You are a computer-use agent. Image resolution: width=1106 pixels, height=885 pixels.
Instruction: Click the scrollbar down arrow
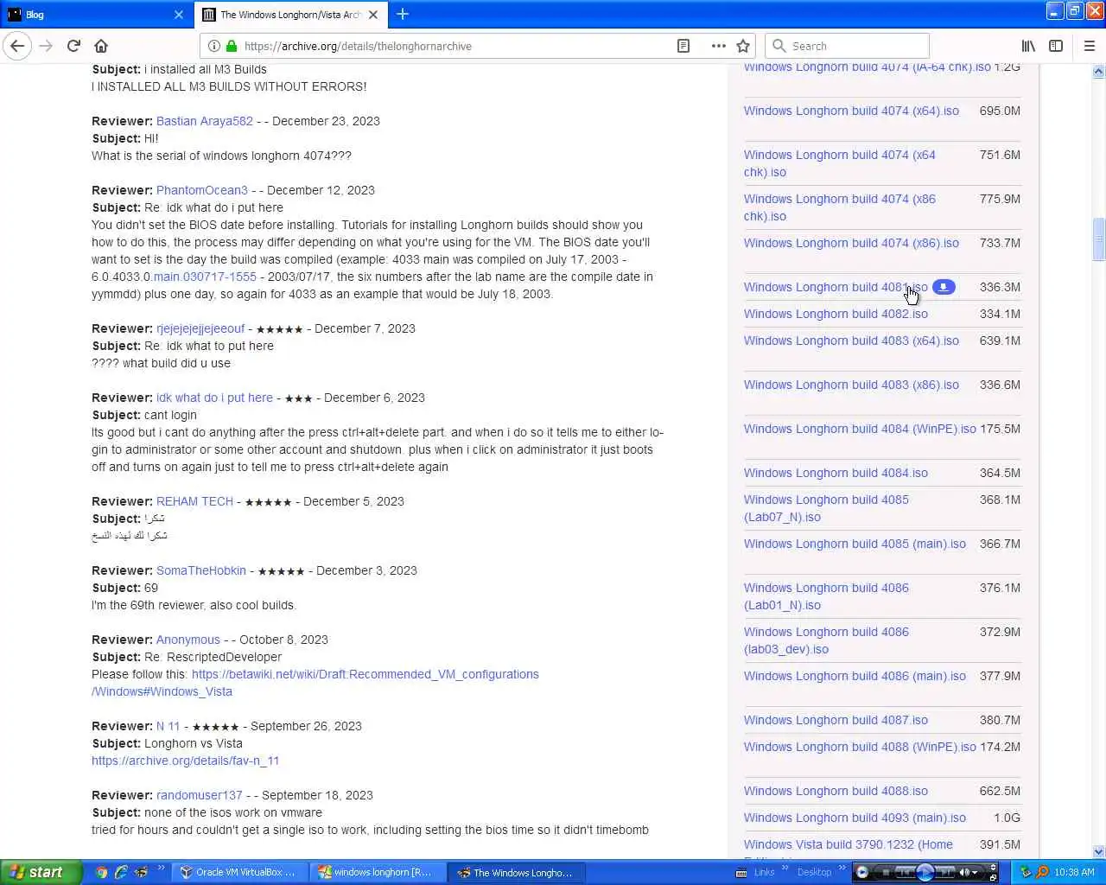[x=1099, y=852]
